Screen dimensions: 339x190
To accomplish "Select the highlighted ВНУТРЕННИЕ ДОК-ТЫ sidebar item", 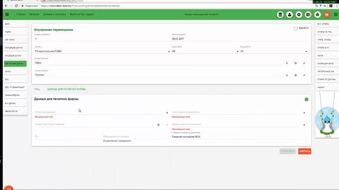I will (x=15, y=63).
